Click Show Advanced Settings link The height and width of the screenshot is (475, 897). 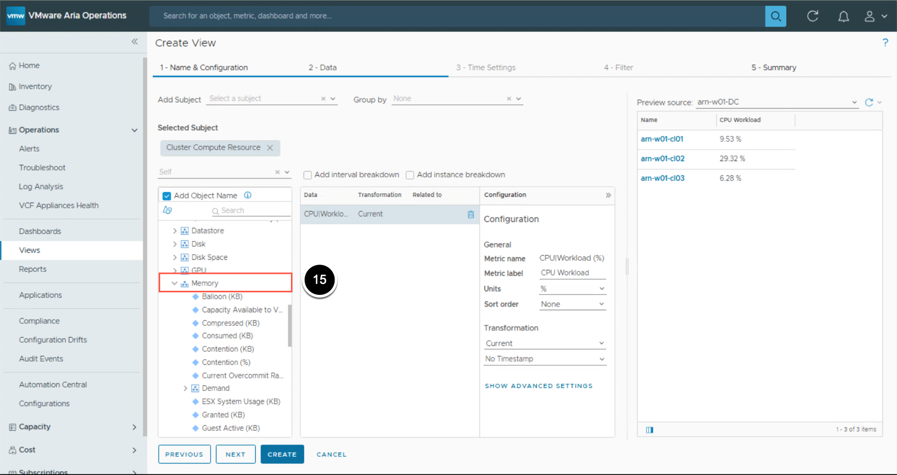coord(538,386)
